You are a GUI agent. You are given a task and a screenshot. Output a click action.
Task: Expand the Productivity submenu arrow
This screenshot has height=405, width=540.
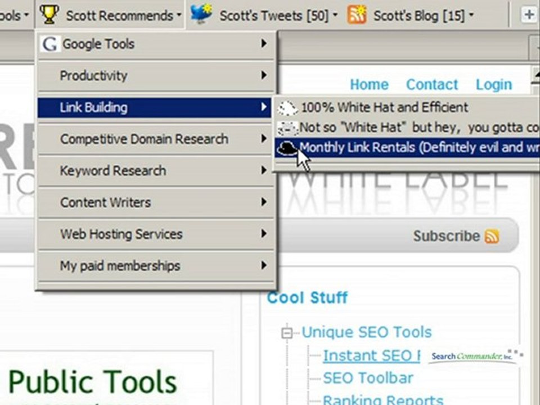[264, 75]
